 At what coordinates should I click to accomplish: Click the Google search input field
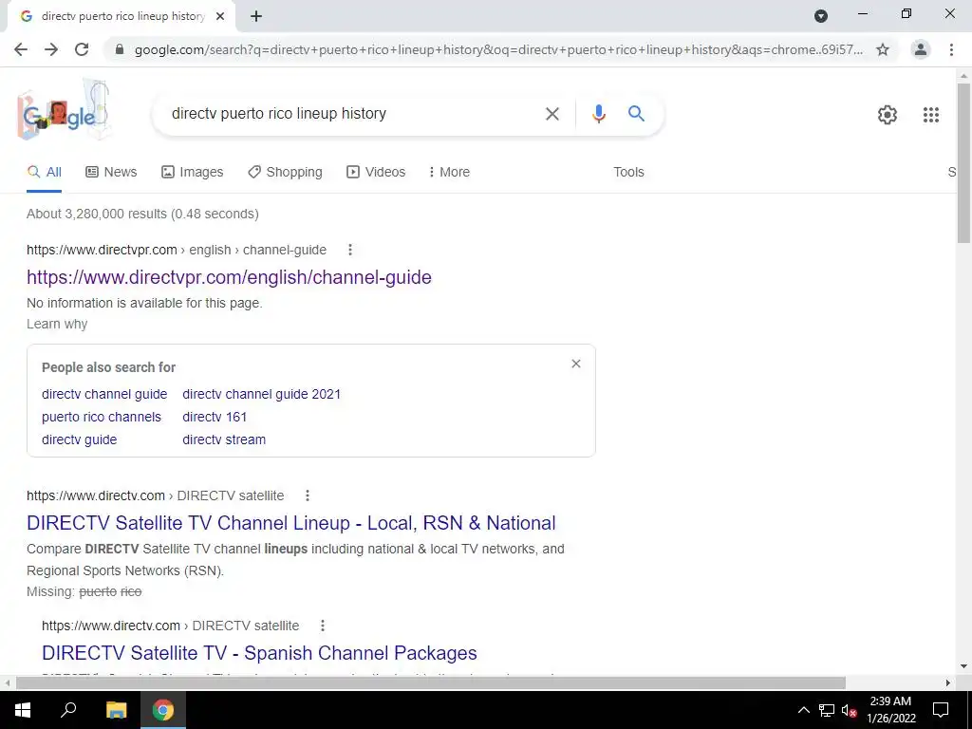(x=353, y=114)
